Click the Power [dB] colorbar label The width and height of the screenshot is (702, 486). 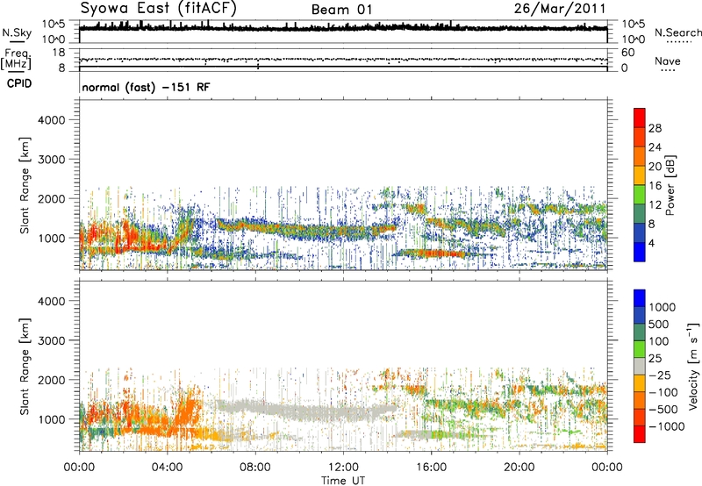670,185
